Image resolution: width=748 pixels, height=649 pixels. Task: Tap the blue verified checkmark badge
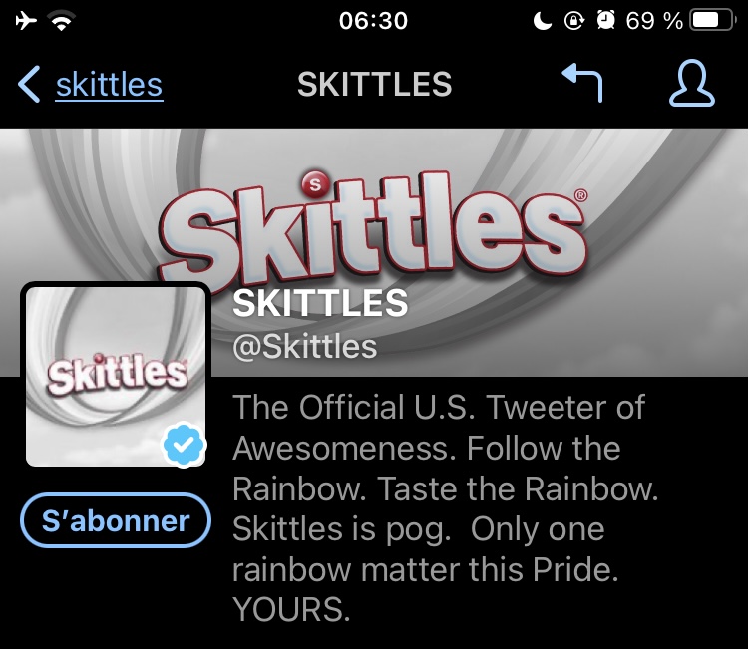[x=184, y=445]
